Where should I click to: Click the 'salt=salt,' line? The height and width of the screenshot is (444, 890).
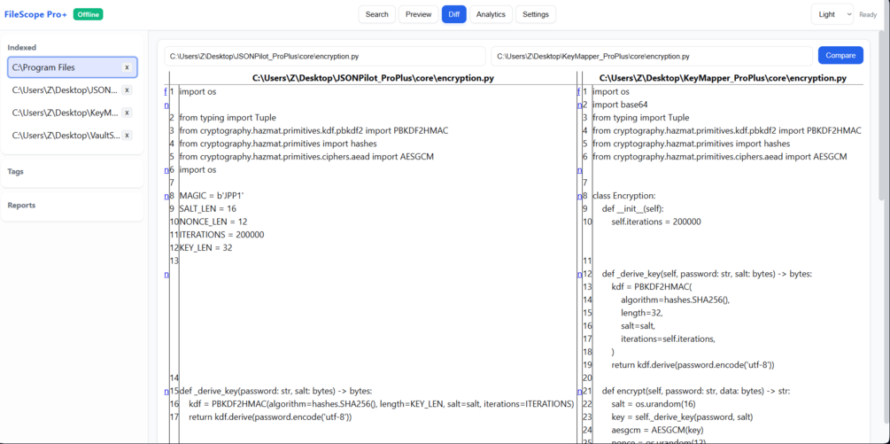coord(638,326)
